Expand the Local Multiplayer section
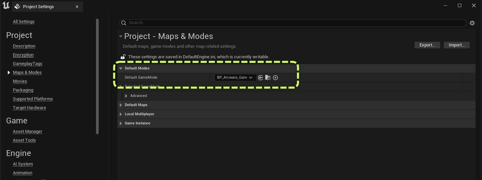This screenshot has width=482, height=180. coord(121,114)
